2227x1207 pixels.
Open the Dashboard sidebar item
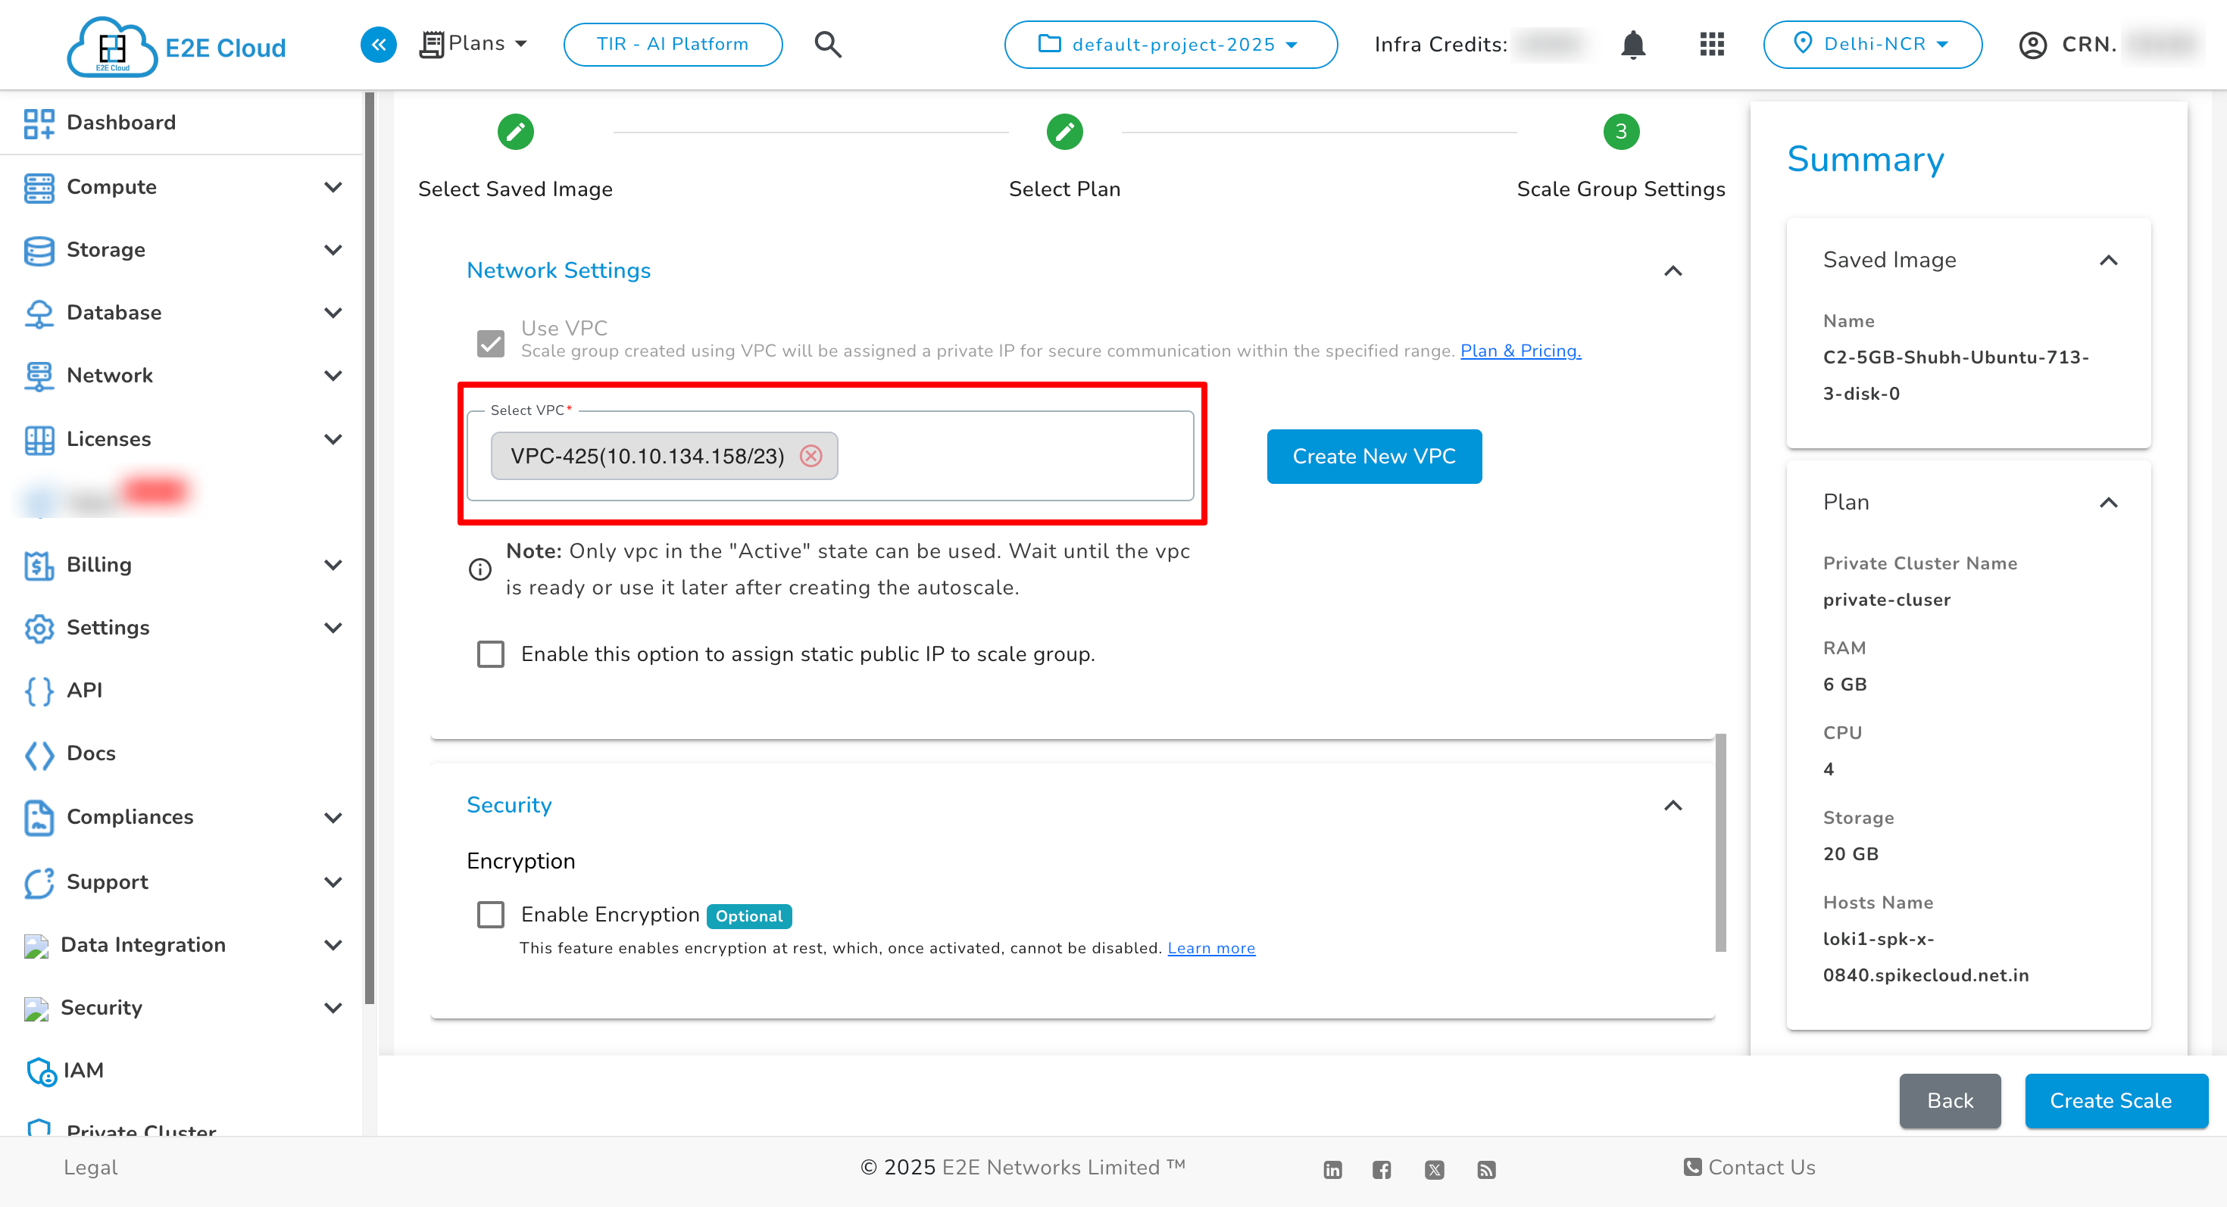tap(120, 122)
